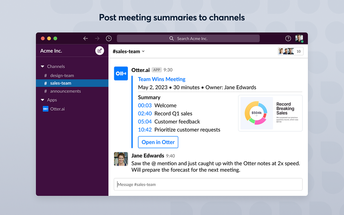Open the Record Breaking Sales thumbnail
Viewport: 344px width, 215px height.
coord(270,113)
